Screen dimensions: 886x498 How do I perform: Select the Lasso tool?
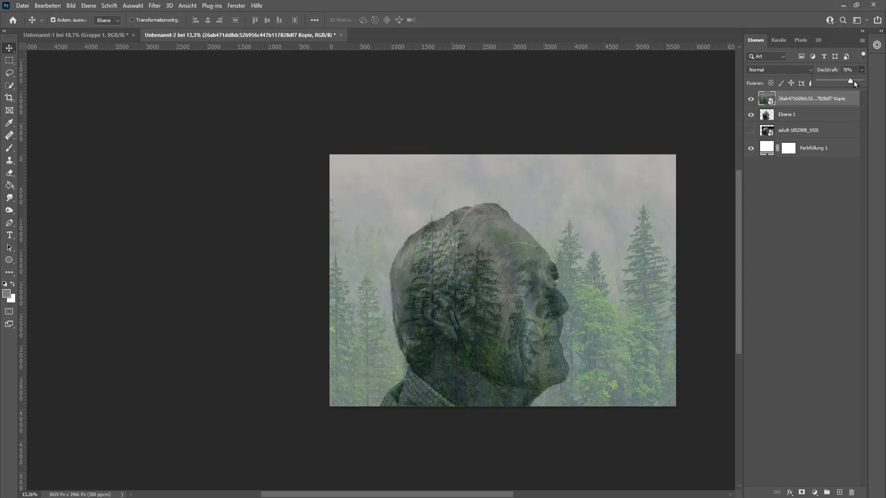[9, 73]
